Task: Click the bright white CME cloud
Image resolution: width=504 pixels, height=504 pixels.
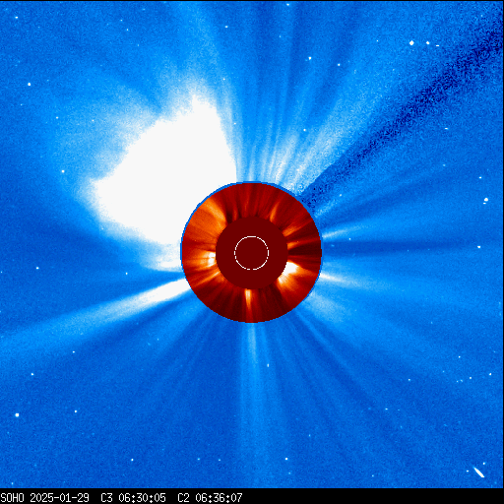Action: (164, 177)
